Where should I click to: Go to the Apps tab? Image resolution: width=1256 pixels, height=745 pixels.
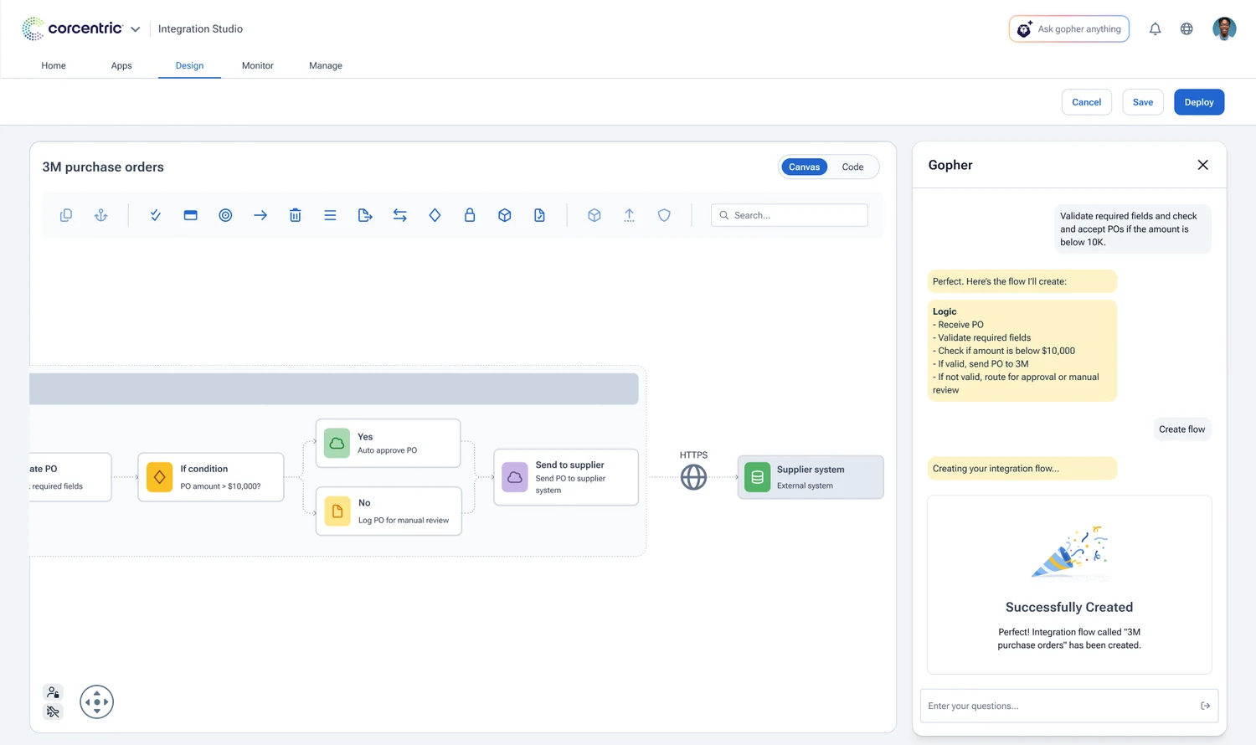pos(121,65)
